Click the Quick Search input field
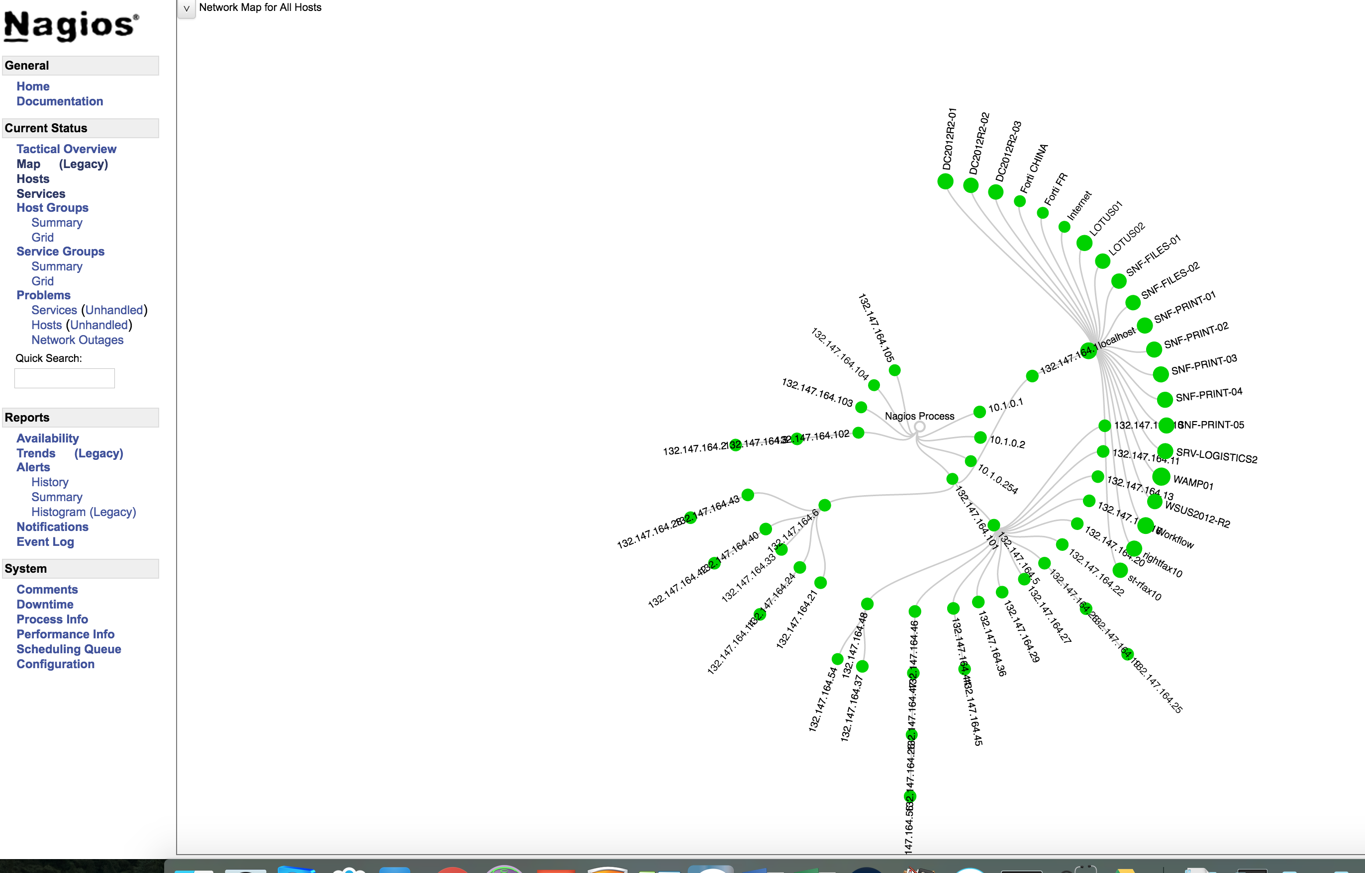This screenshot has height=873, width=1365. click(65, 378)
